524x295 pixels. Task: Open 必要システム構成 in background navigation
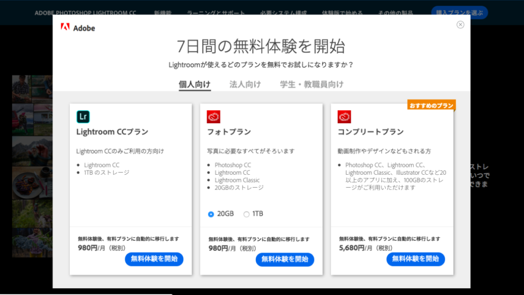point(283,13)
